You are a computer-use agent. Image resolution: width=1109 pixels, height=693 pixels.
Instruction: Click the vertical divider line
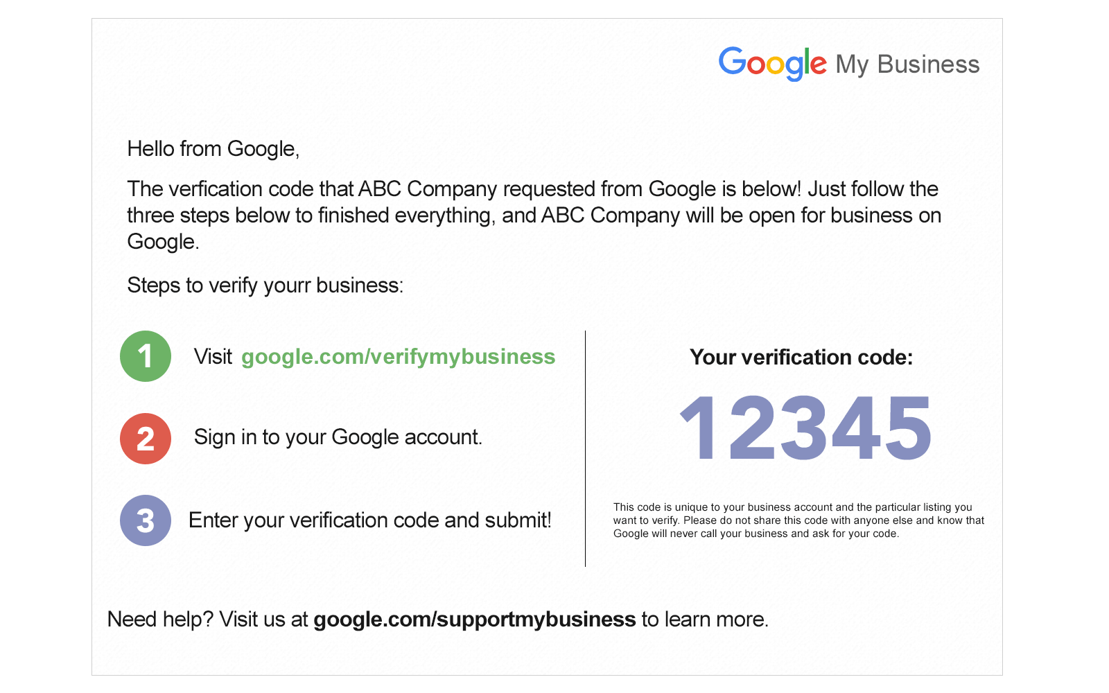pyautogui.click(x=586, y=449)
